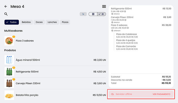Click the R$ 38,00 price of Pizza
Screen dimensions: 178x103
[x=167, y=25]
